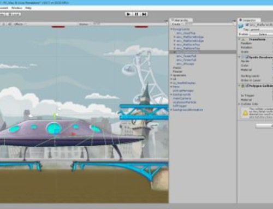The height and width of the screenshot is (209, 273).
Task: Select the highlighted env_PlatformUfo row
Action: [203, 52]
